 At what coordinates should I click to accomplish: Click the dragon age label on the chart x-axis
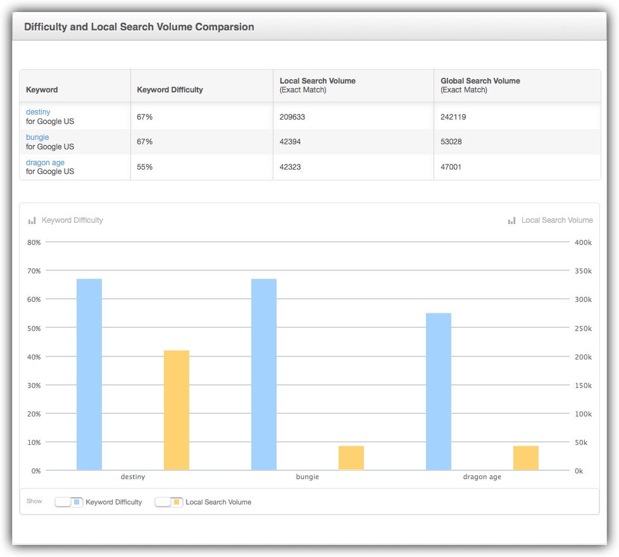[x=482, y=477]
